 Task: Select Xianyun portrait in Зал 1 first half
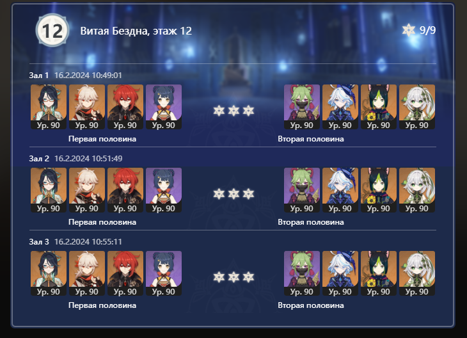[x=49, y=107]
